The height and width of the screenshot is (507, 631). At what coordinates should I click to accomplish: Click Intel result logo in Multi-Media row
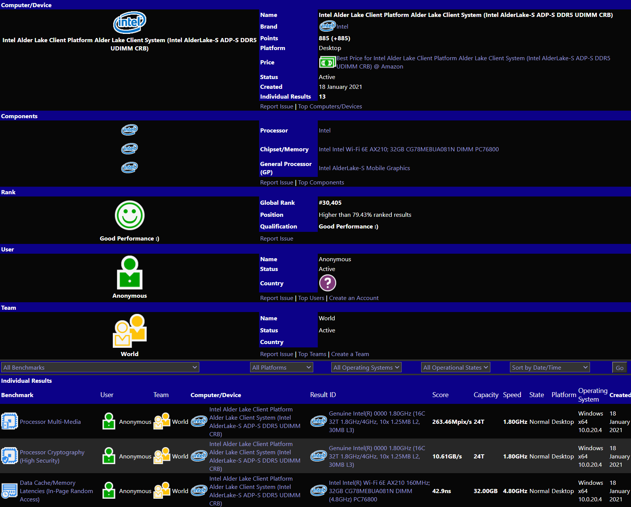pos(319,422)
